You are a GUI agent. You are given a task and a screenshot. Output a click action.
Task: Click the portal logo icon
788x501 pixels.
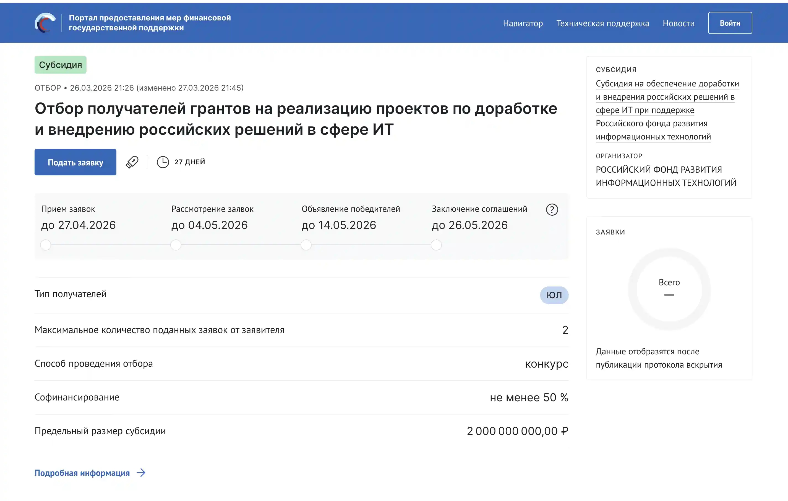pos(46,23)
